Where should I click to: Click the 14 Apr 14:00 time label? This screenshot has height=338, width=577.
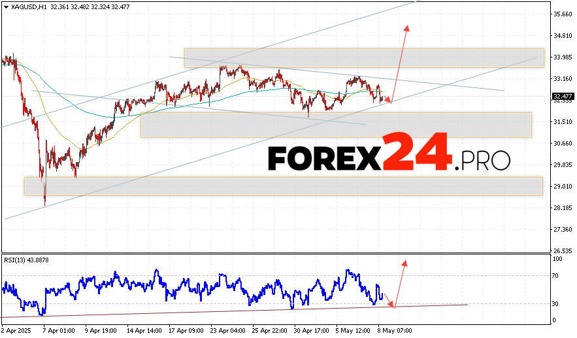click(144, 331)
